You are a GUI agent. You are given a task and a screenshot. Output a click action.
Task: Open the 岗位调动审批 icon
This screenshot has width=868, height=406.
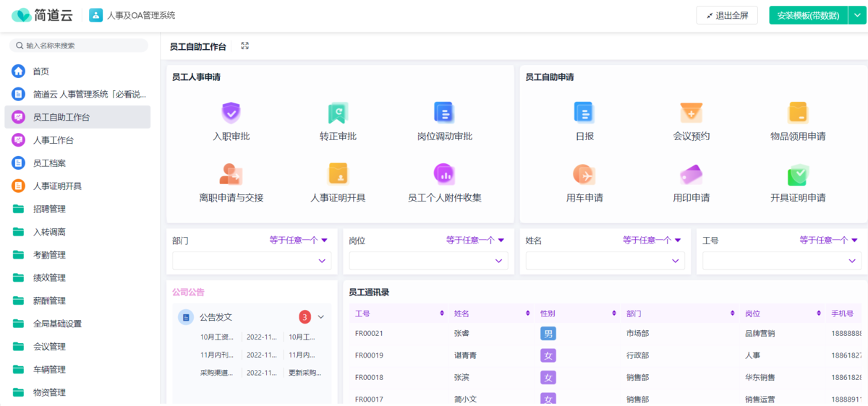pyautogui.click(x=443, y=112)
